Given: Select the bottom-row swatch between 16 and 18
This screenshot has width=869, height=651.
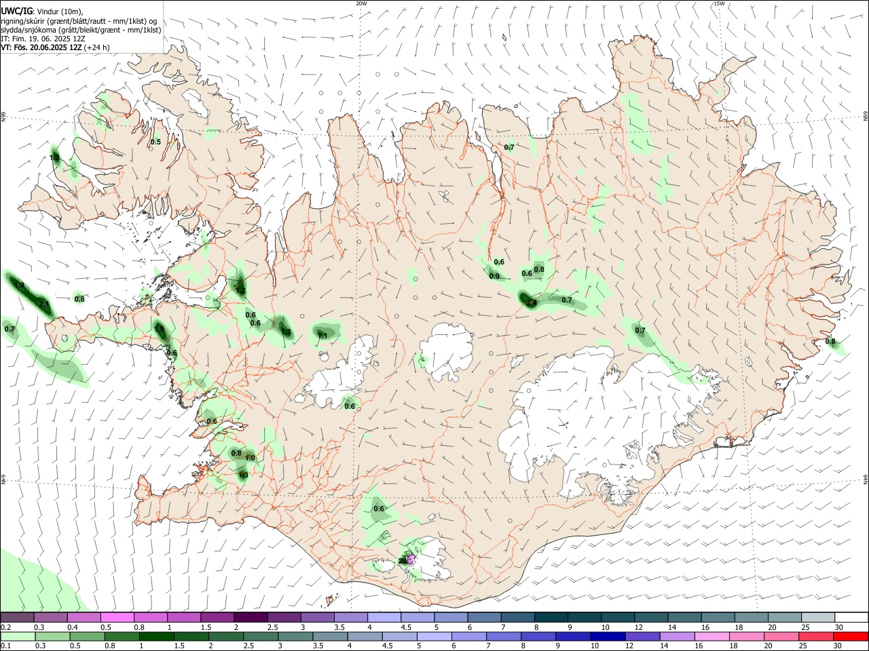Looking at the screenshot, I should [x=712, y=637].
